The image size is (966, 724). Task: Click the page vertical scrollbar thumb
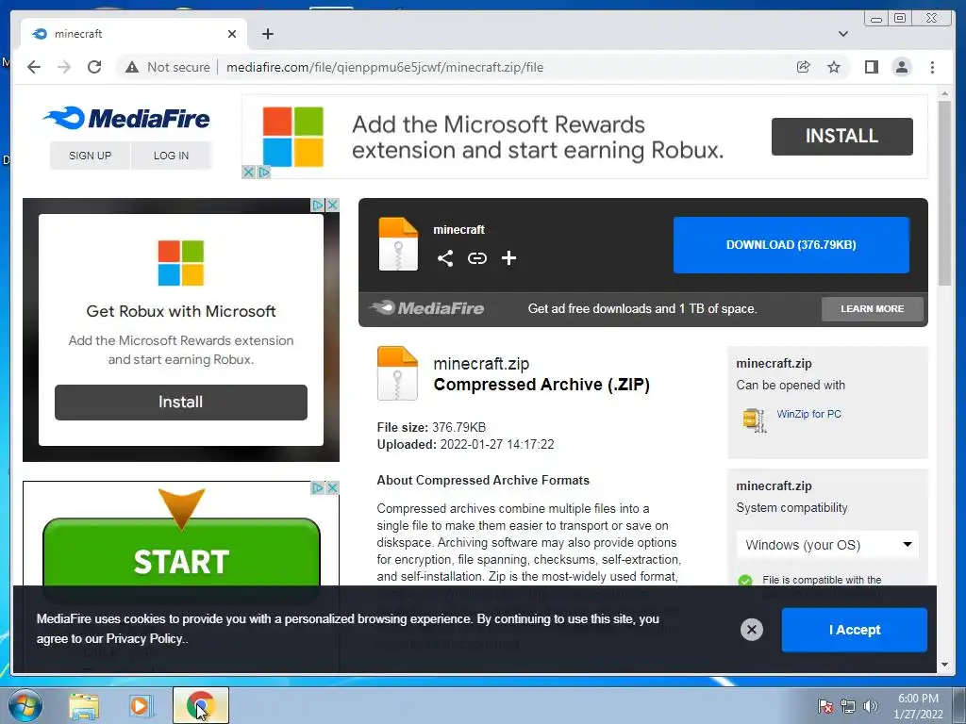click(x=944, y=192)
